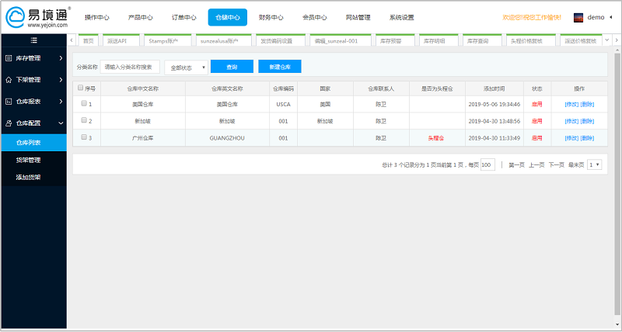Click 修改 link for 新加坡 warehouse
Viewport: 622px width, 332px height.
pos(571,121)
